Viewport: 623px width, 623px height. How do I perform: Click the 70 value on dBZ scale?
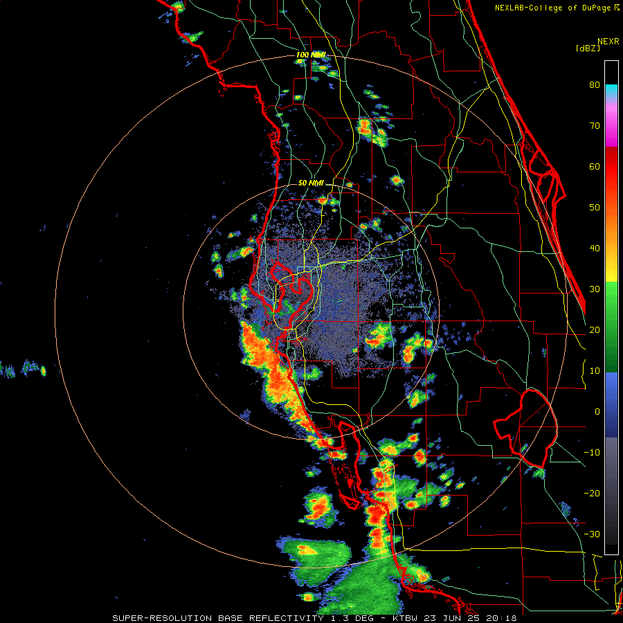click(x=595, y=125)
